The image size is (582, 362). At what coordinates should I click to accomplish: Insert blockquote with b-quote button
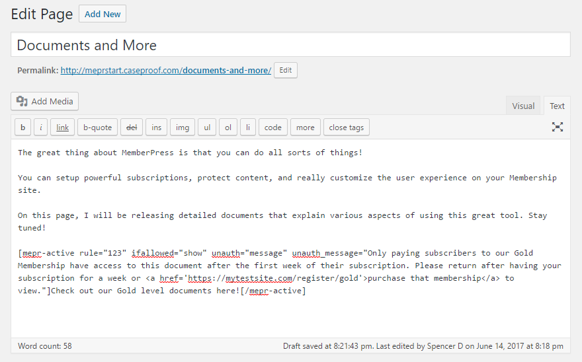click(x=97, y=127)
